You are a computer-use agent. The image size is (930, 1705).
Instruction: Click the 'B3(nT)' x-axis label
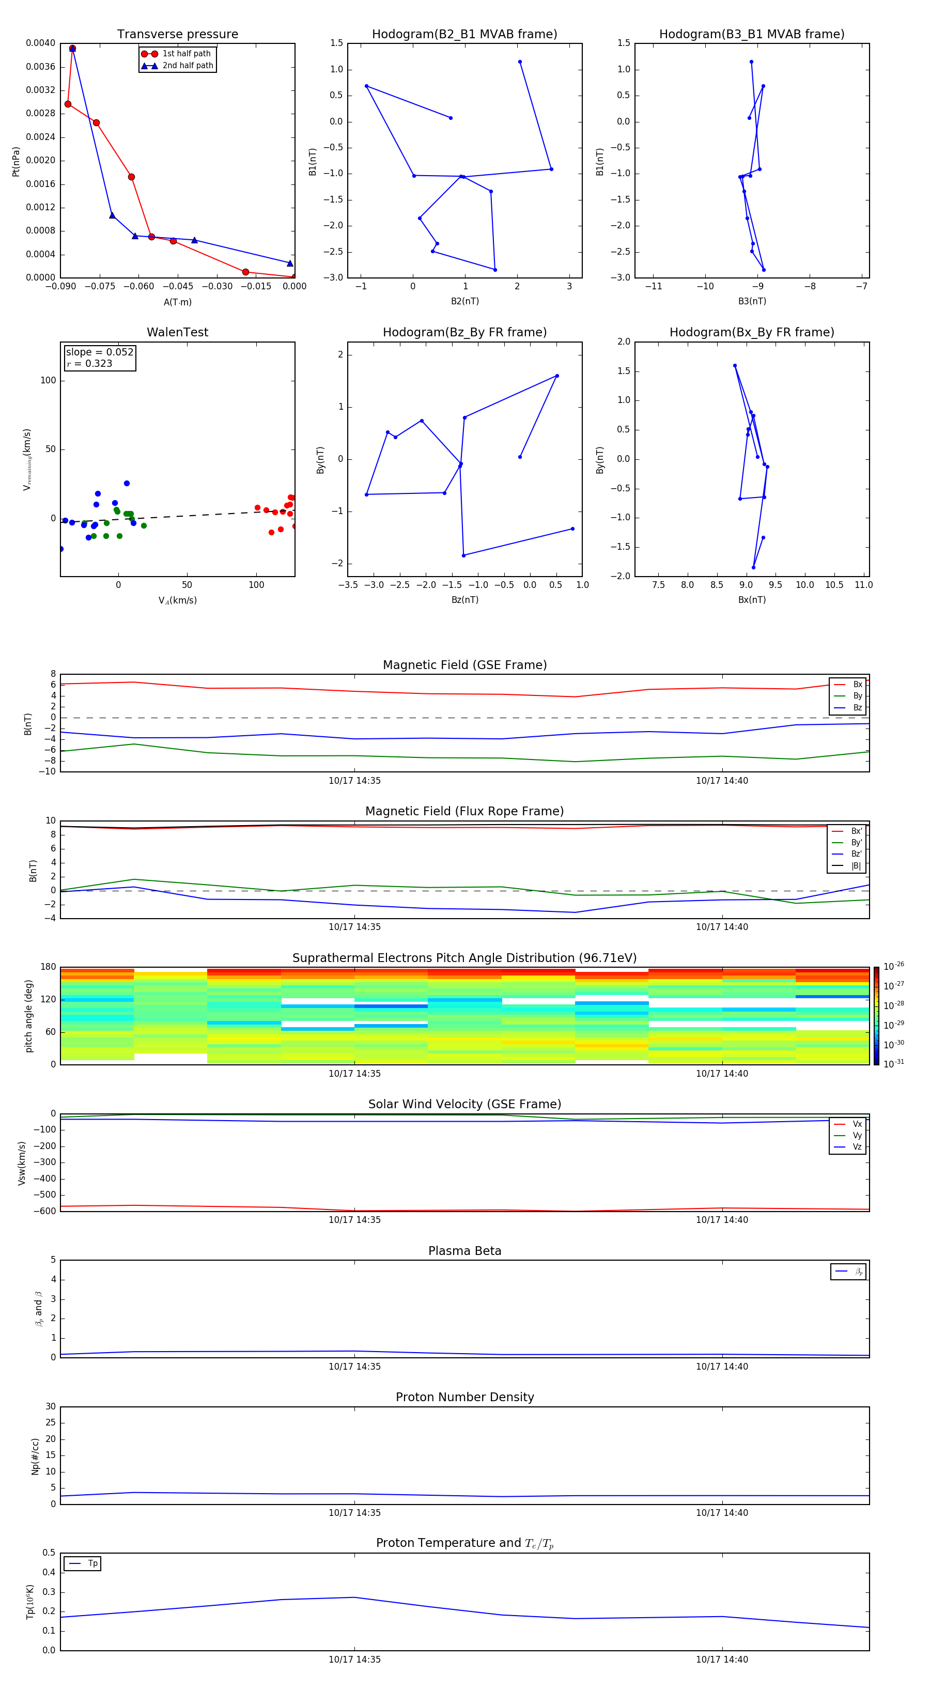(752, 301)
